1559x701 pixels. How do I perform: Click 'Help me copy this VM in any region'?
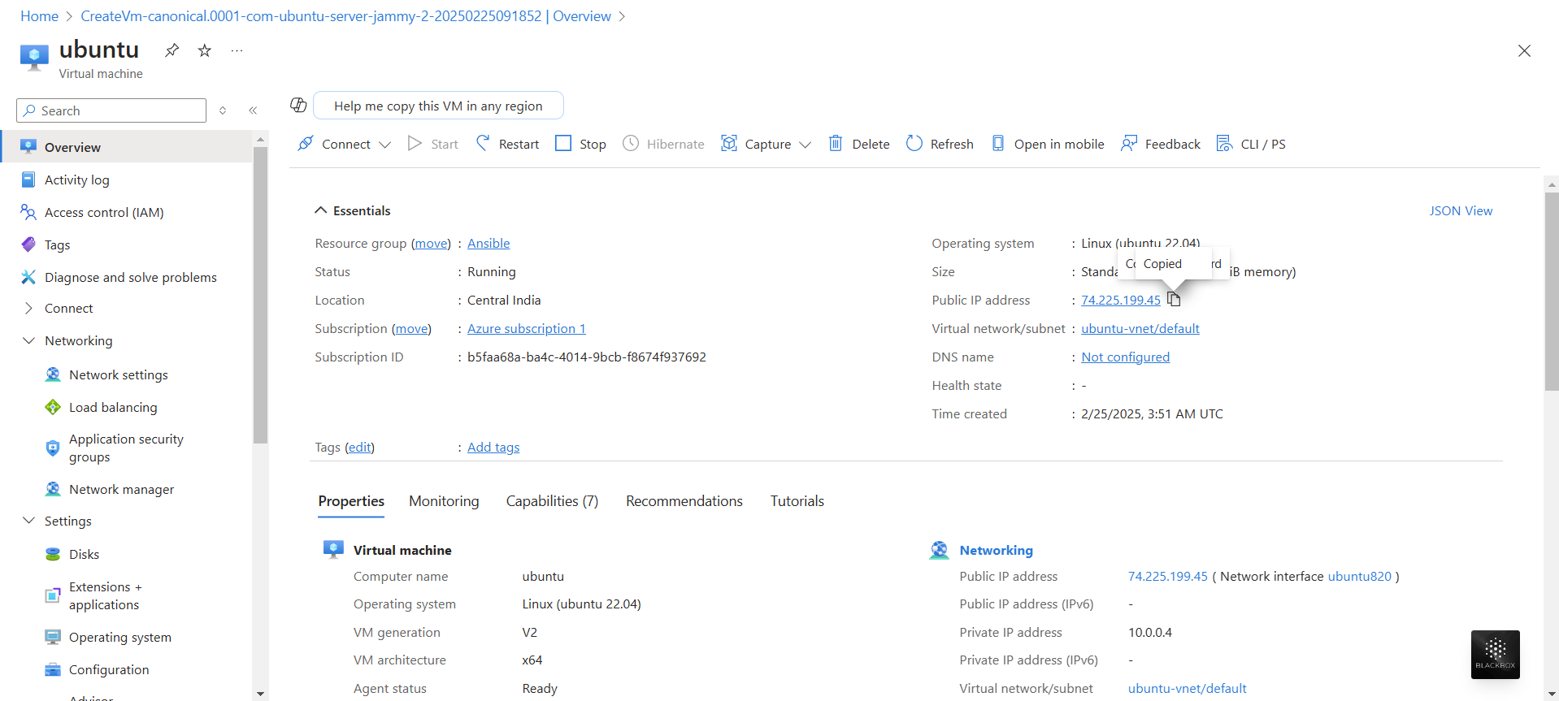click(438, 106)
